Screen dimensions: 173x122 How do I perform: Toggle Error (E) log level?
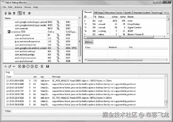tap(36, 66)
